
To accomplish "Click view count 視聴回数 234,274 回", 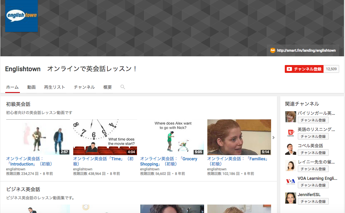I will [x=22, y=174].
